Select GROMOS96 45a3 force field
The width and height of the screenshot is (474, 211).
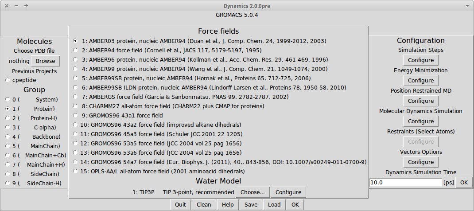tap(75, 134)
